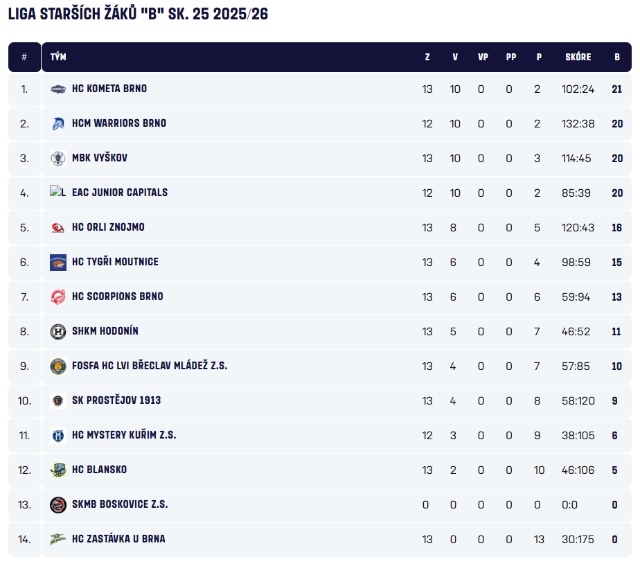640x566 pixels.
Task: Open the SK Prostějov 1913 team name
Action: [x=116, y=400]
